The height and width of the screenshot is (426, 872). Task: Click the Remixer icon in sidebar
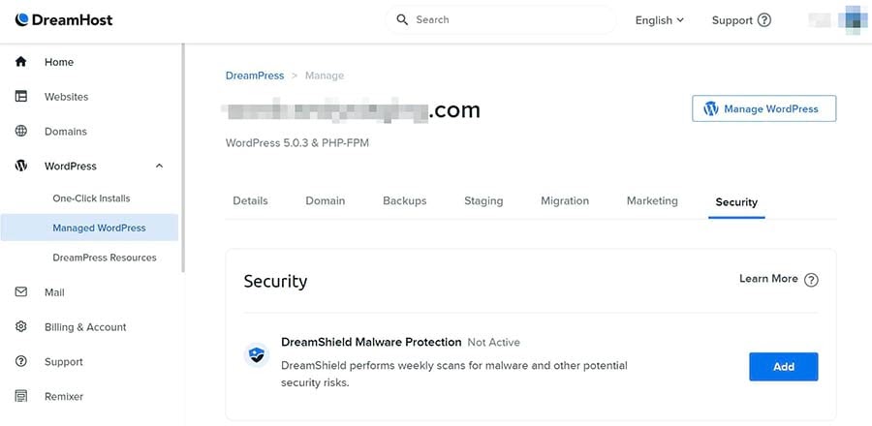coord(21,397)
